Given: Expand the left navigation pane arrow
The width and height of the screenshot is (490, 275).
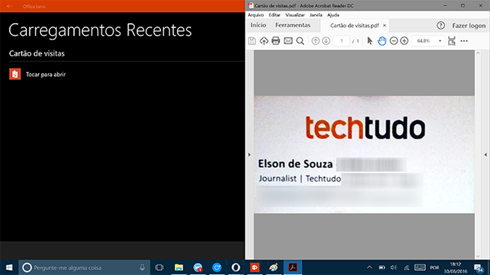Looking at the screenshot, I should coord(249,154).
